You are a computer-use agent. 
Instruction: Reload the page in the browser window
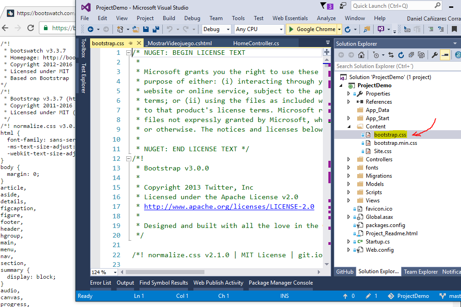coord(31,28)
